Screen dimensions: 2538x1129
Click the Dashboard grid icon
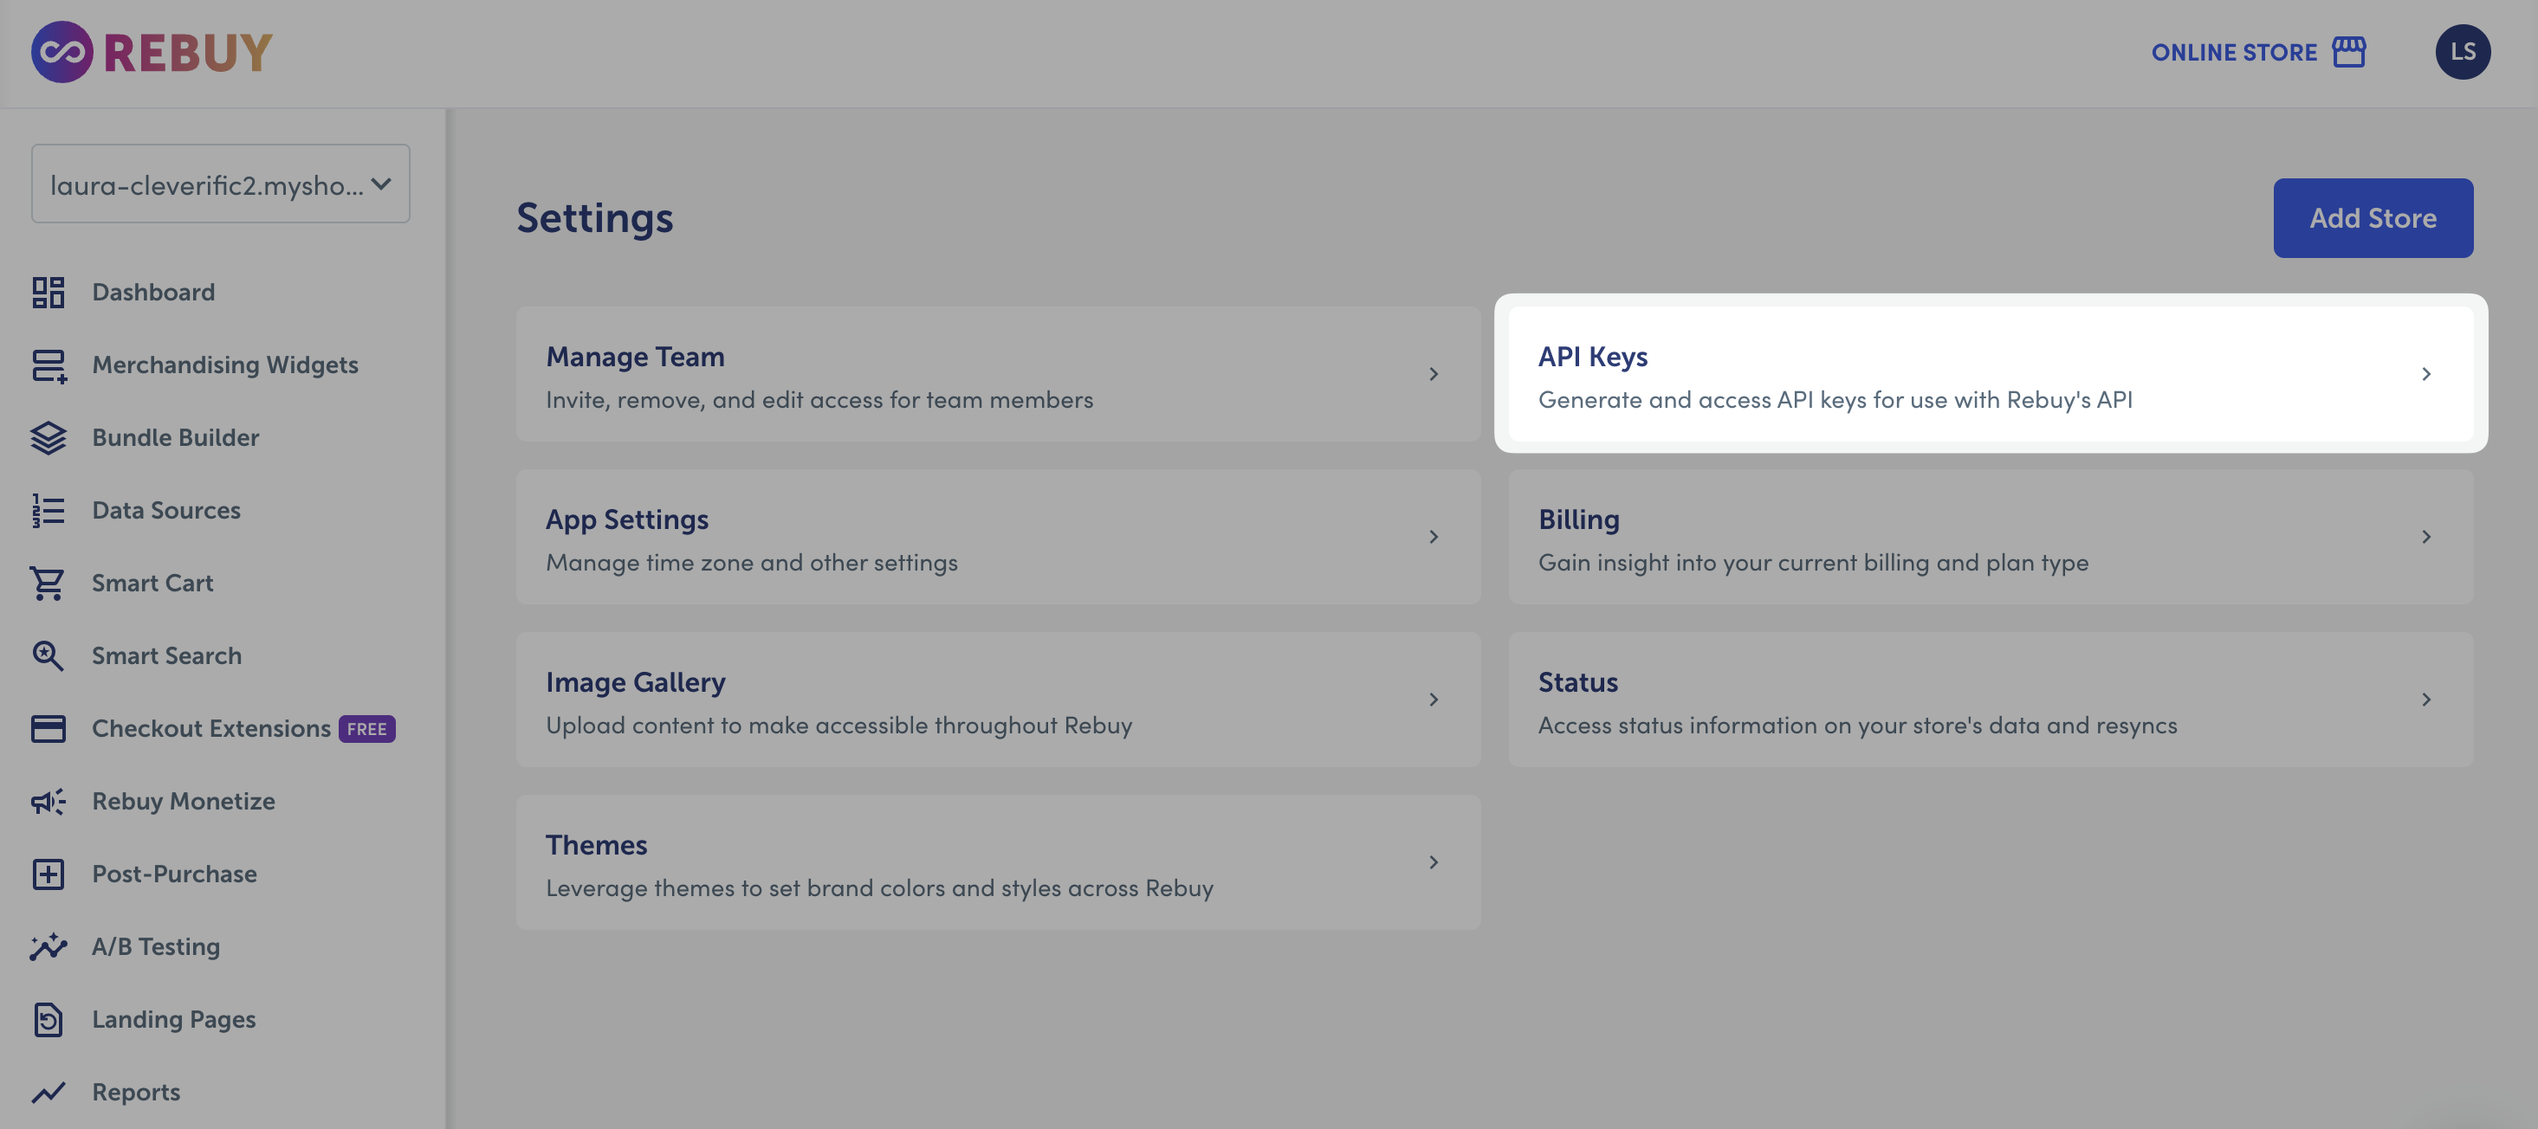click(x=48, y=292)
